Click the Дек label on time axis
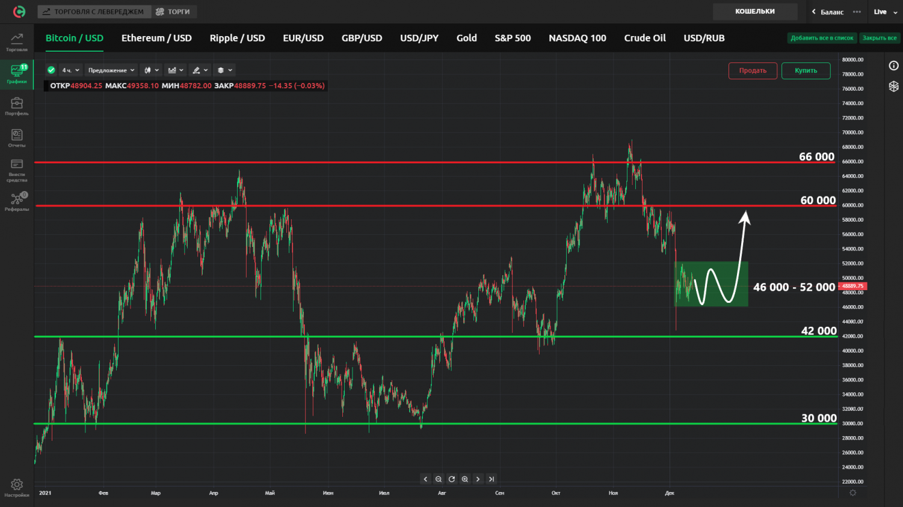This screenshot has height=507, width=903. 670,493
